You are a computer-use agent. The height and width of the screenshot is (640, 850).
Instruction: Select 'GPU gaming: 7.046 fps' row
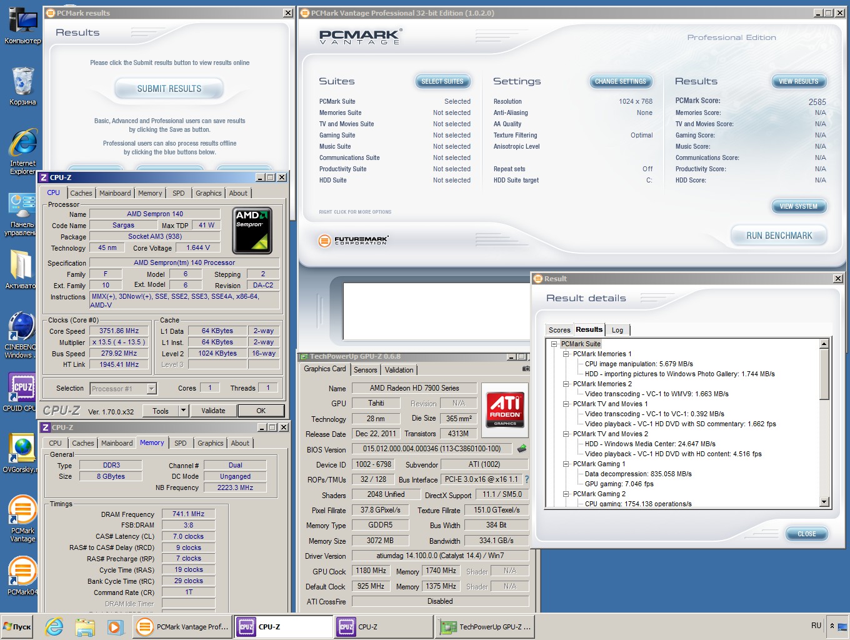[x=619, y=484]
